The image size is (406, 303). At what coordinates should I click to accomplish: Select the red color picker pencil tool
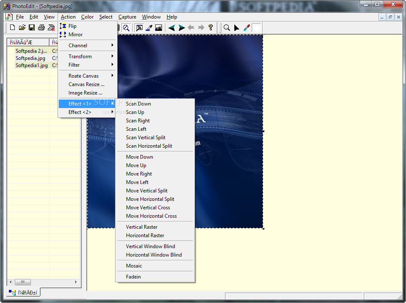tap(247, 27)
